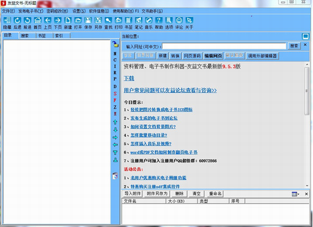Image resolution: width=313 pixels, height=227 pixels.
Task: Open the 下载 hyperlink
Action: [129, 78]
